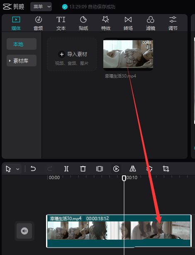The image size is (195, 255).
Task: Undo the last edit
Action: click(x=33, y=169)
